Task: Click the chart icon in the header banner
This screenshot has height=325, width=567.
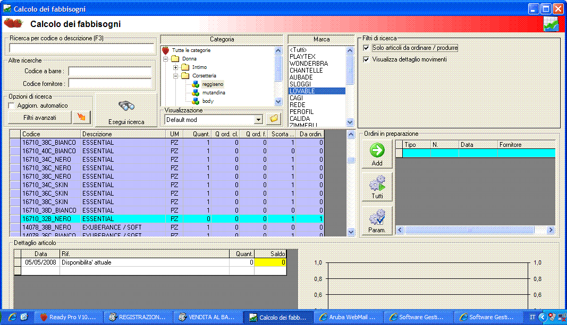Action: 551,24
